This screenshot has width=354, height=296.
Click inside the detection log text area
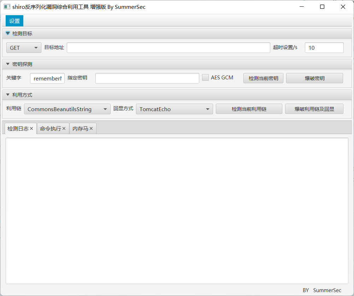pyautogui.click(x=177, y=211)
